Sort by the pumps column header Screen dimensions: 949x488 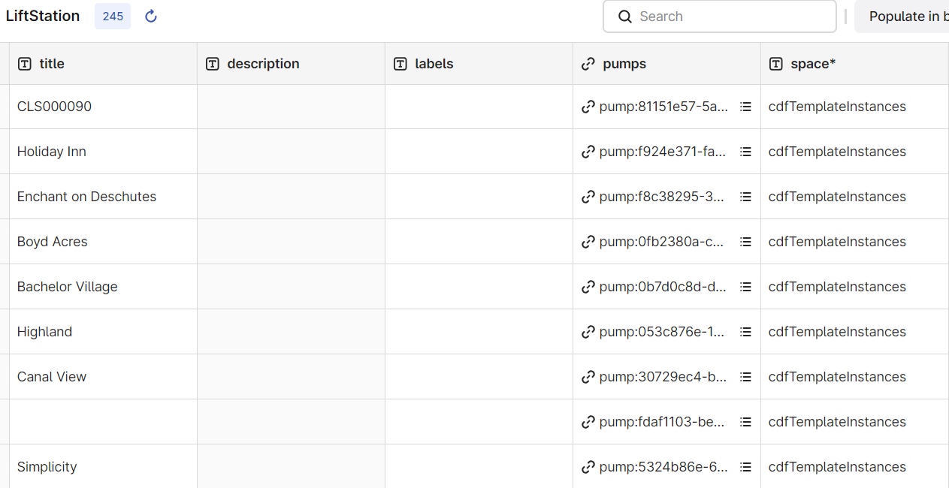pos(666,64)
